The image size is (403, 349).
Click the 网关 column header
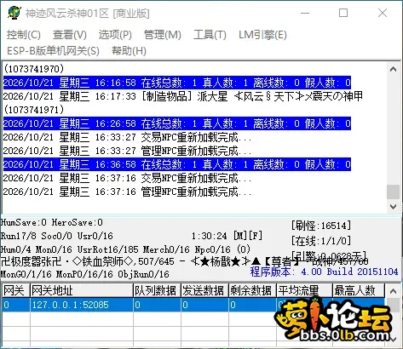click(x=16, y=290)
